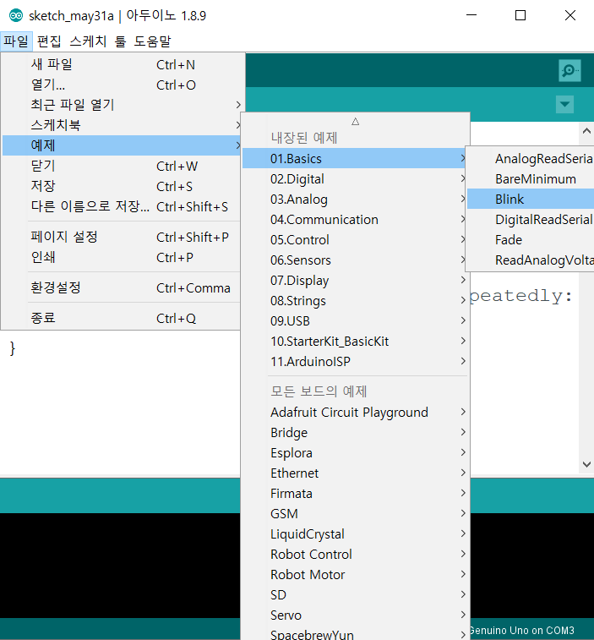Open the Firmata library examples
The width and height of the screenshot is (594, 640).
[355, 494]
